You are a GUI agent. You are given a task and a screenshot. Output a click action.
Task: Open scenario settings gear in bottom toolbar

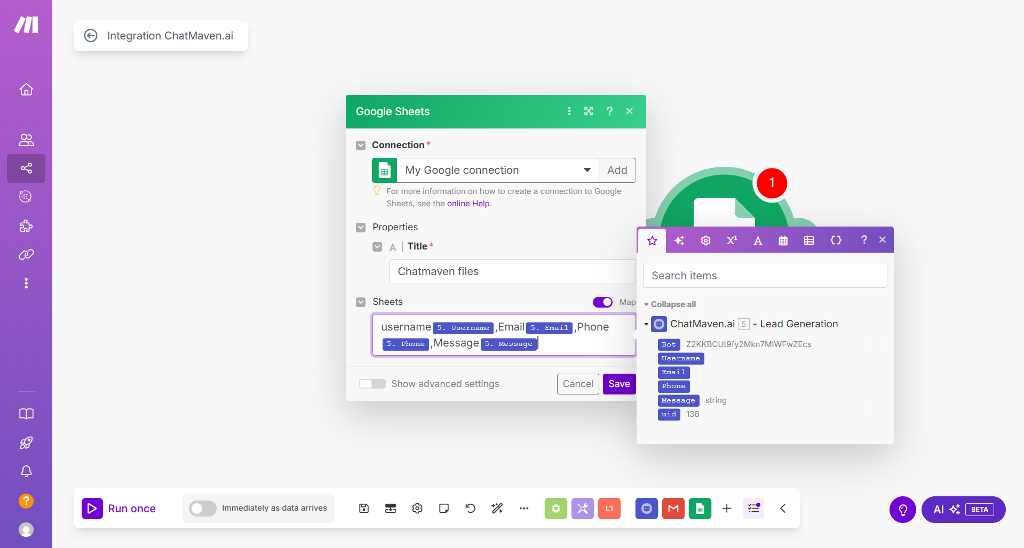point(417,509)
